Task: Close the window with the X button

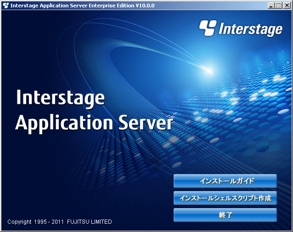Action: pyautogui.click(x=287, y=6)
